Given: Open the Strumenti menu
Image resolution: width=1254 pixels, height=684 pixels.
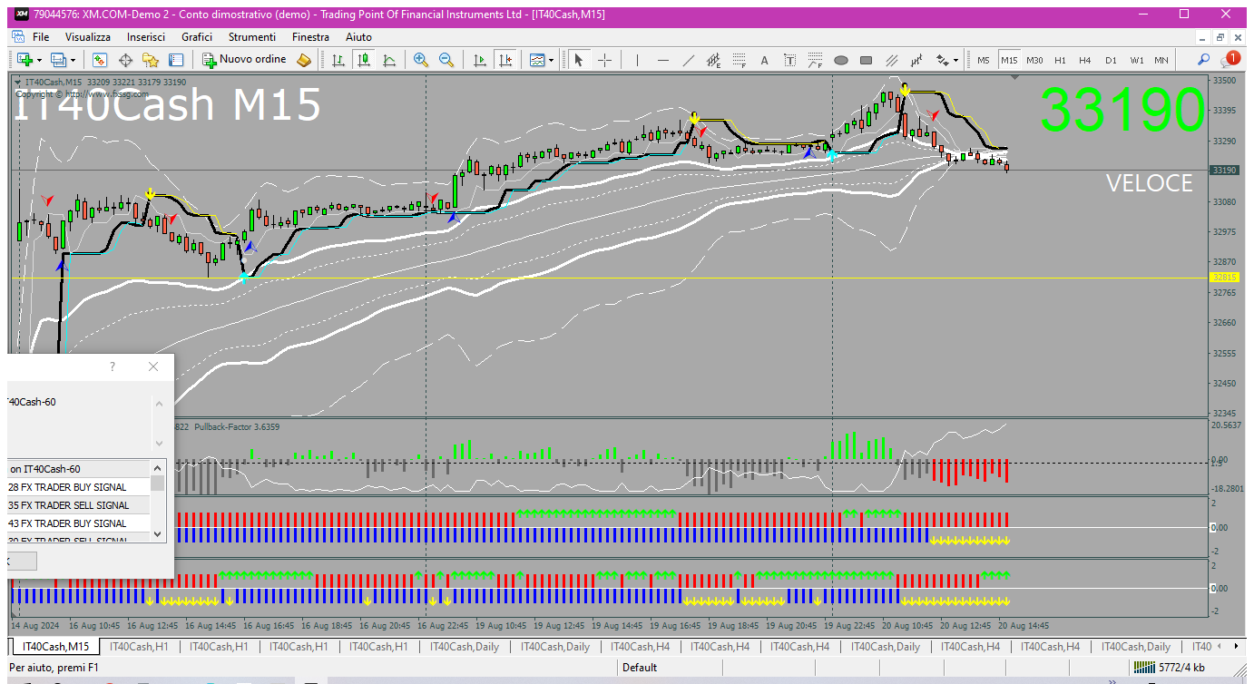Looking at the screenshot, I should pyautogui.click(x=252, y=37).
